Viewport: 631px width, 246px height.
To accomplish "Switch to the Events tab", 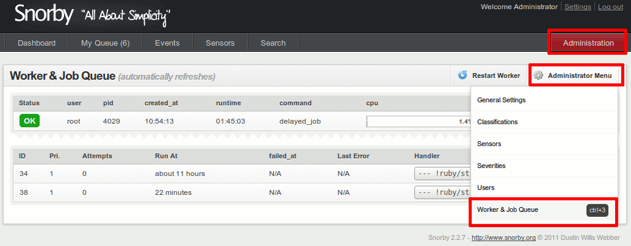I will point(167,43).
